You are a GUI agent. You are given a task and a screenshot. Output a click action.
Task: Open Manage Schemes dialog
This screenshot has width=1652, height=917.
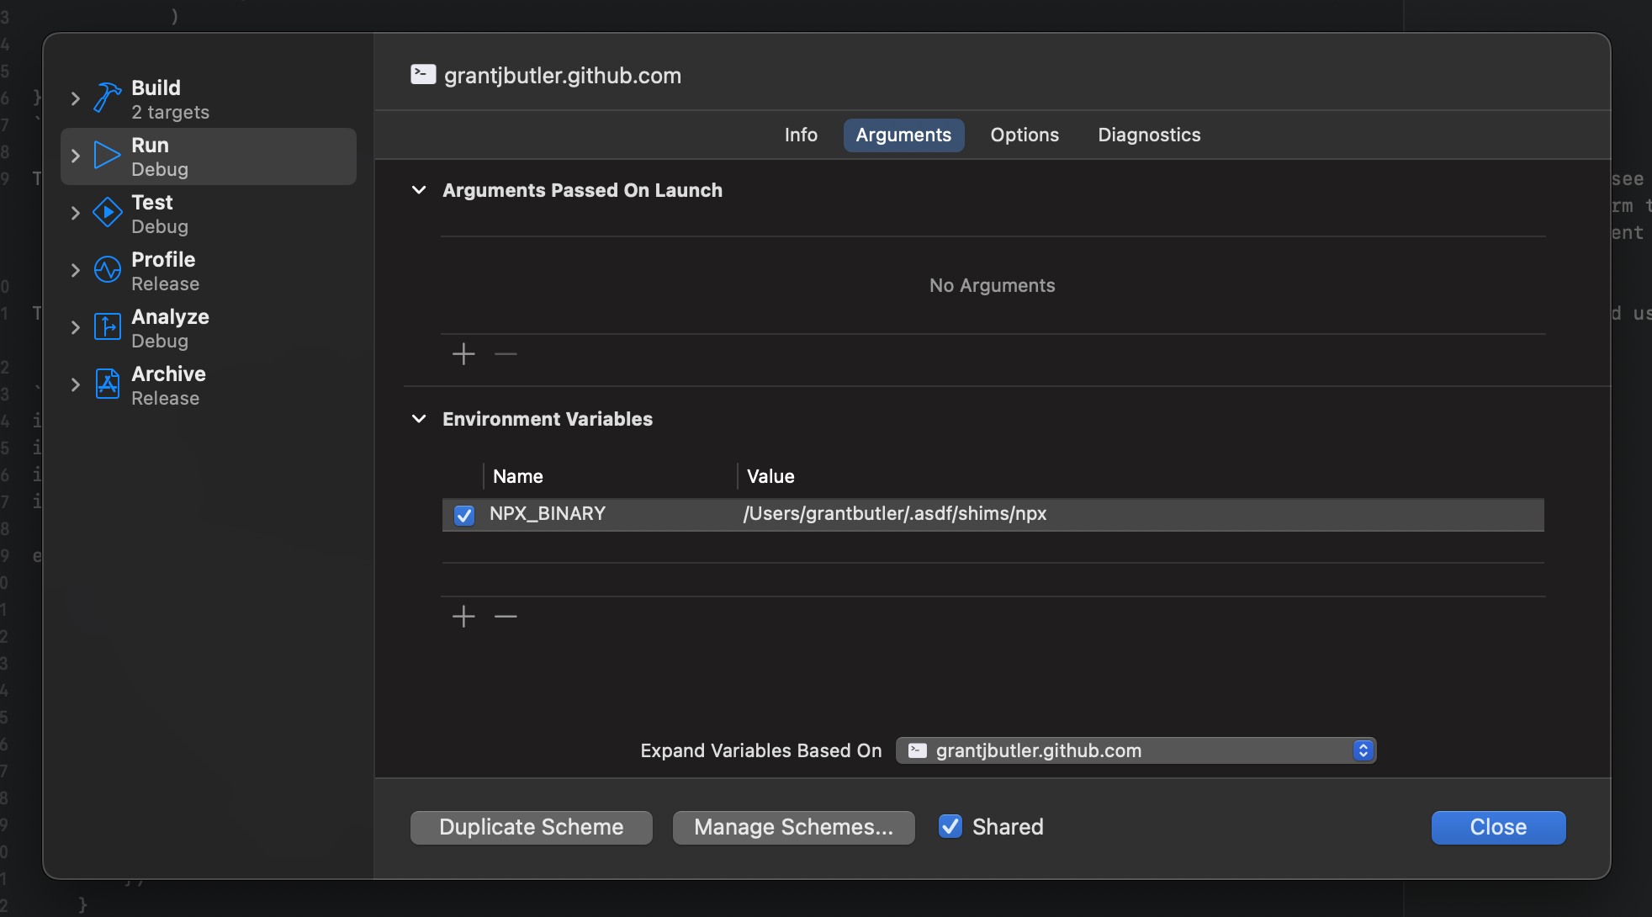coord(794,827)
